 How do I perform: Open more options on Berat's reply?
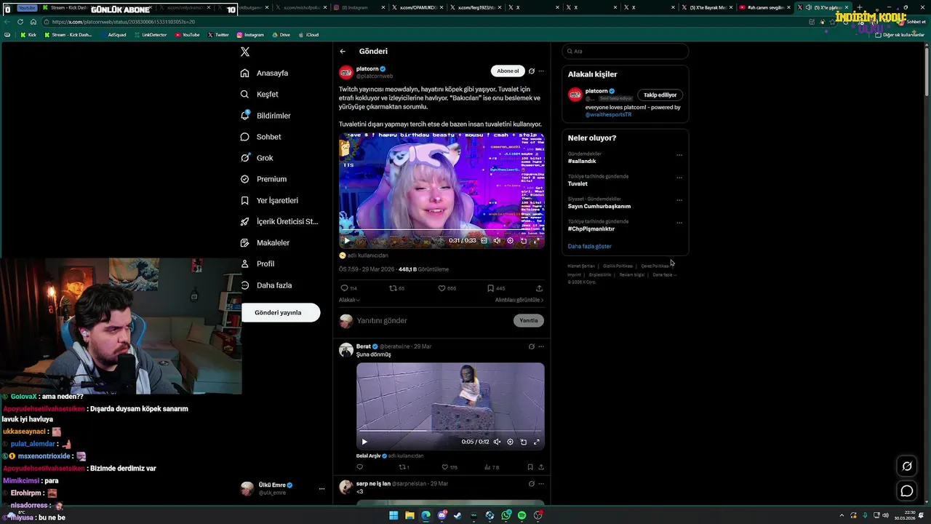coord(541,346)
